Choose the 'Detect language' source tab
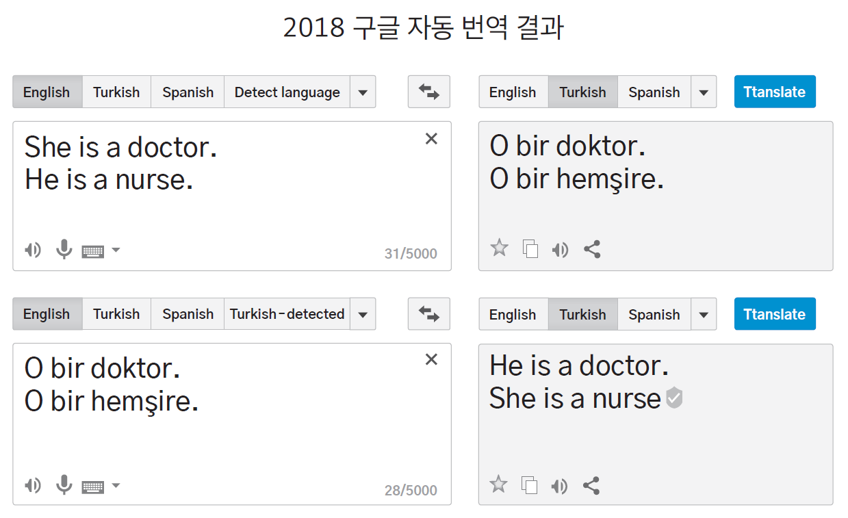848x518 pixels. click(x=287, y=92)
